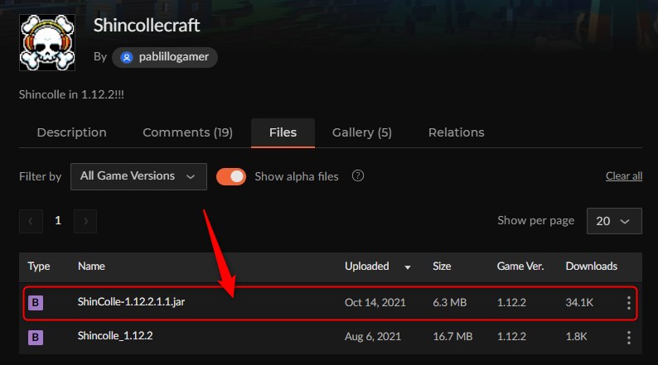The width and height of the screenshot is (658, 365).
Task: Click the Shincollecraft skull project logo
Action: (x=47, y=42)
